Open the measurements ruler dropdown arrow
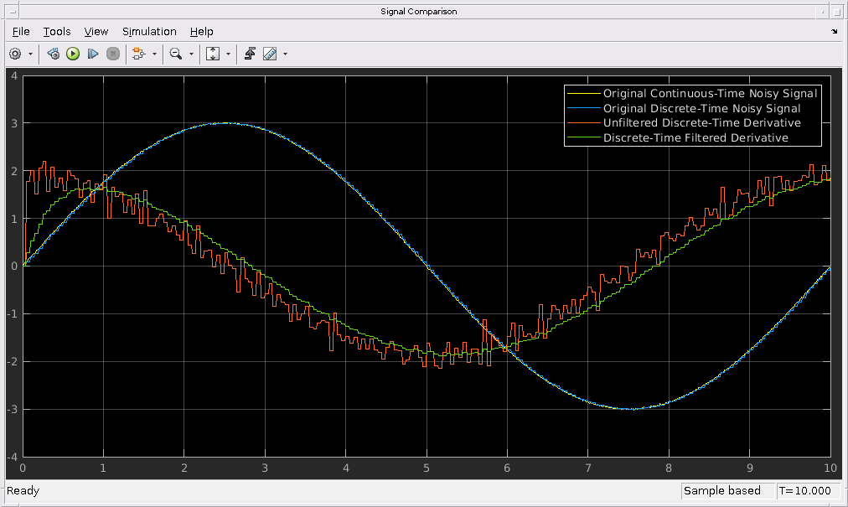Image resolution: width=848 pixels, height=507 pixels. 285,54
